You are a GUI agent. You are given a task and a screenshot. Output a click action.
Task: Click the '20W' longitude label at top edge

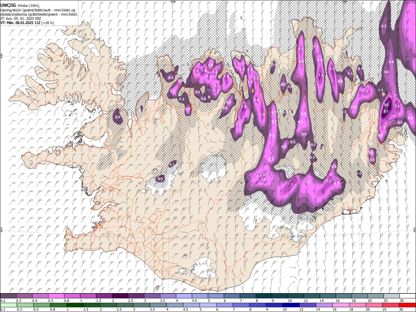pos(173,2)
